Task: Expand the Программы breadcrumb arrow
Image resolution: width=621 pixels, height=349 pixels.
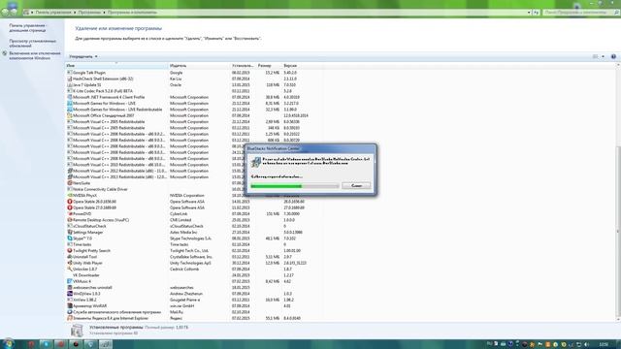Action: [x=104, y=13]
